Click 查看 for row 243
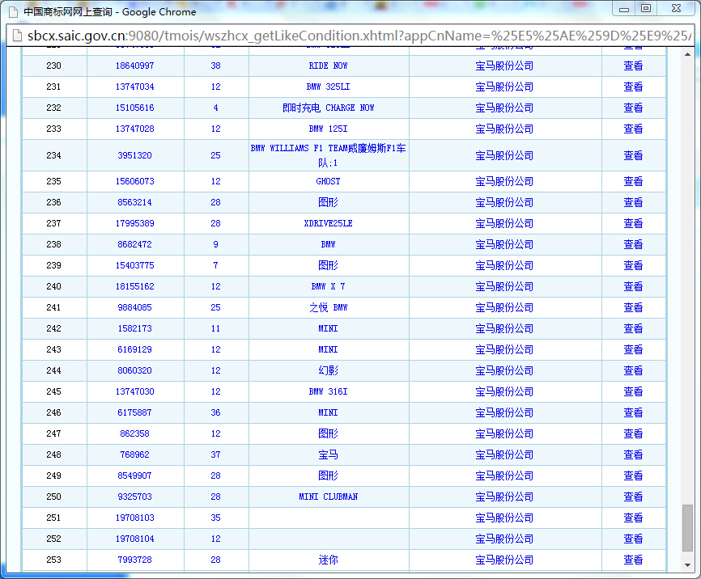 click(633, 349)
